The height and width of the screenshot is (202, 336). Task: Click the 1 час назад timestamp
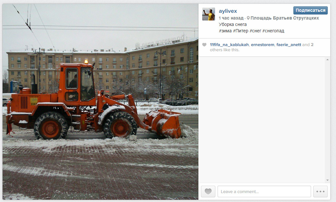coord(231,18)
